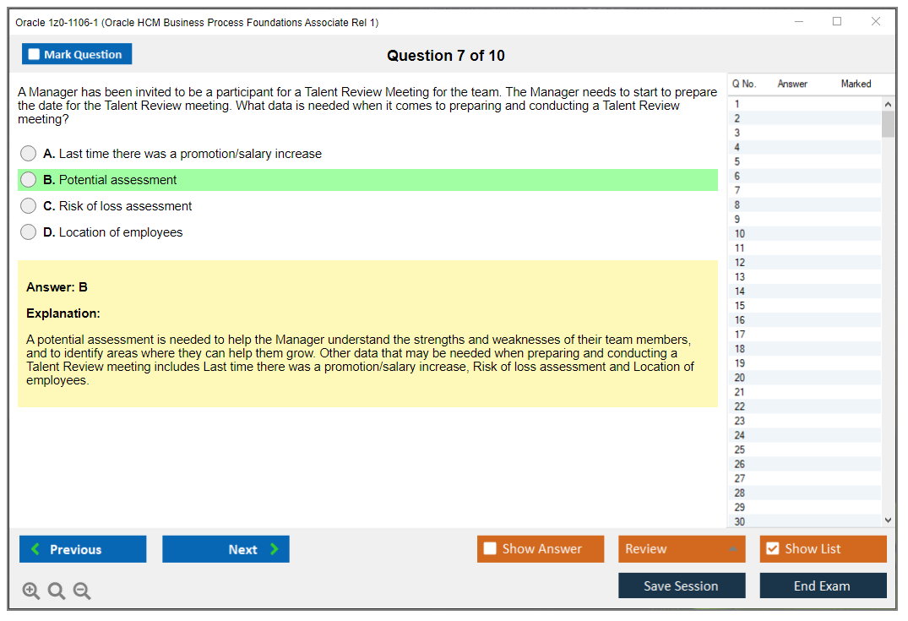
Task: Save the current exam session
Action: tap(682, 586)
